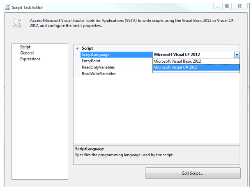Minimize the Script Task Editor window

click(x=219, y=6)
